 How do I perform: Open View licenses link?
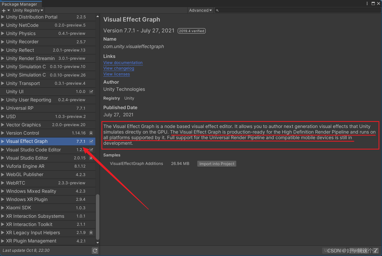(117, 74)
